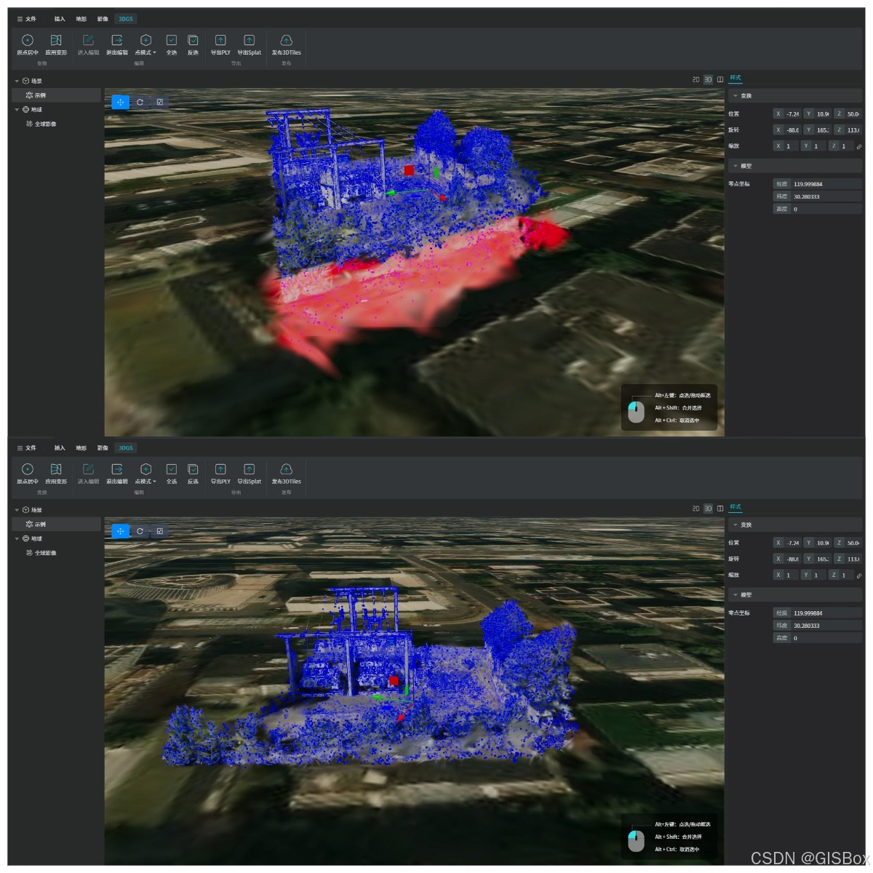
Task: Toggle split-screen view in lower screenshot
Action: click(x=720, y=509)
